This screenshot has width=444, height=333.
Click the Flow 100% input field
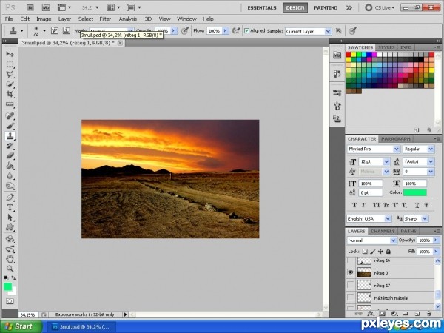pyautogui.click(x=215, y=30)
